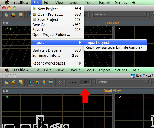Click Import object in submenu
154x128 pixels.
pyautogui.click(x=115, y=42)
